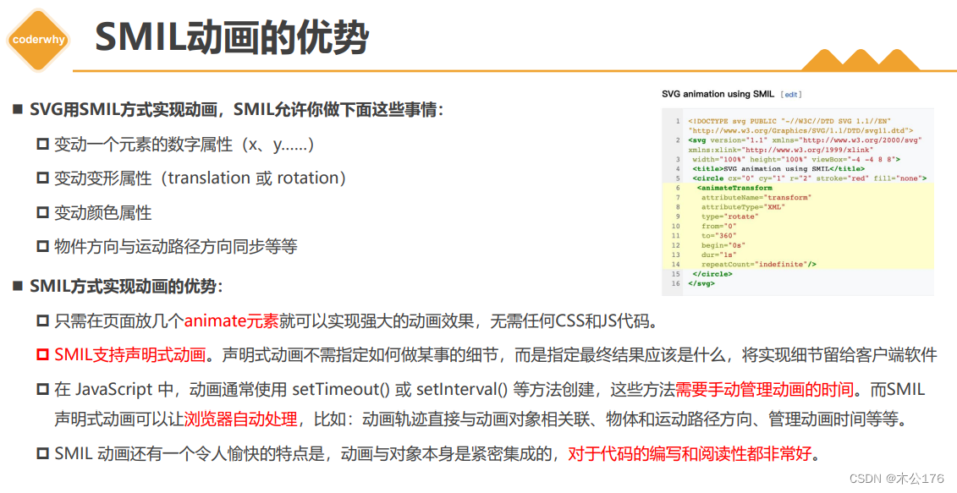Viewport: 957px width, 493px height.
Task: Select the heading "SMIL方式实现动画的优势:"
Action: [126, 286]
